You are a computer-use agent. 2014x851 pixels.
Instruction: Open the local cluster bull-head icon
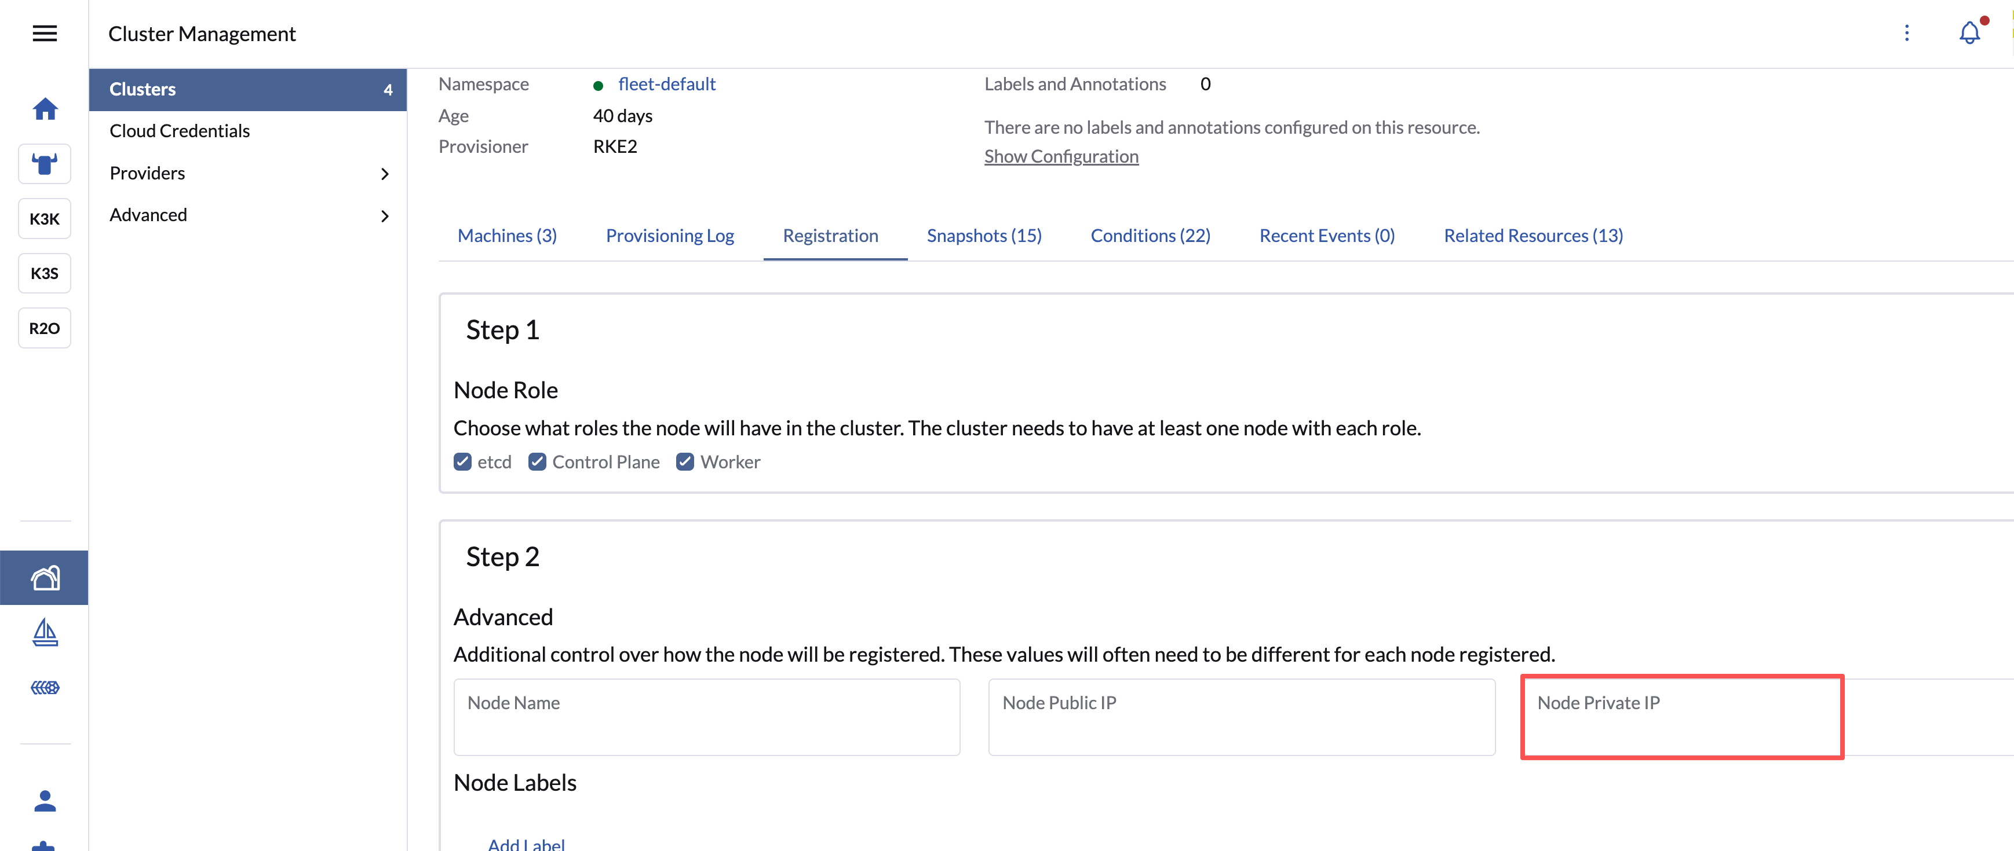coord(45,164)
